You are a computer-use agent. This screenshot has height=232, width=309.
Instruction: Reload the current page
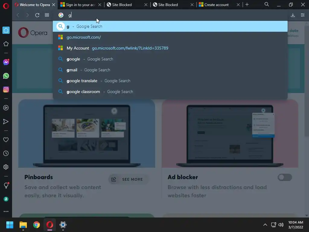click(x=37, y=15)
